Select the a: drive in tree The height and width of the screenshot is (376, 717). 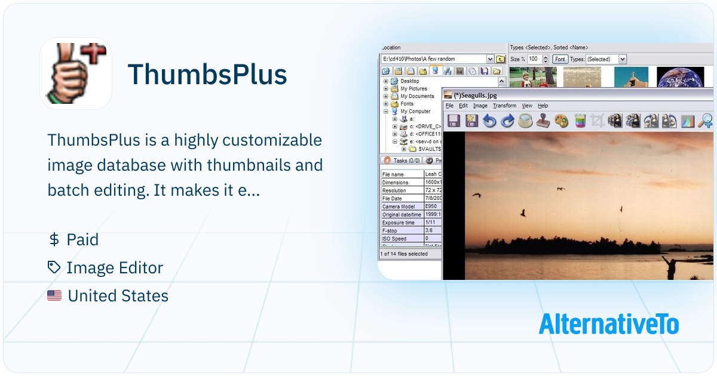412,119
